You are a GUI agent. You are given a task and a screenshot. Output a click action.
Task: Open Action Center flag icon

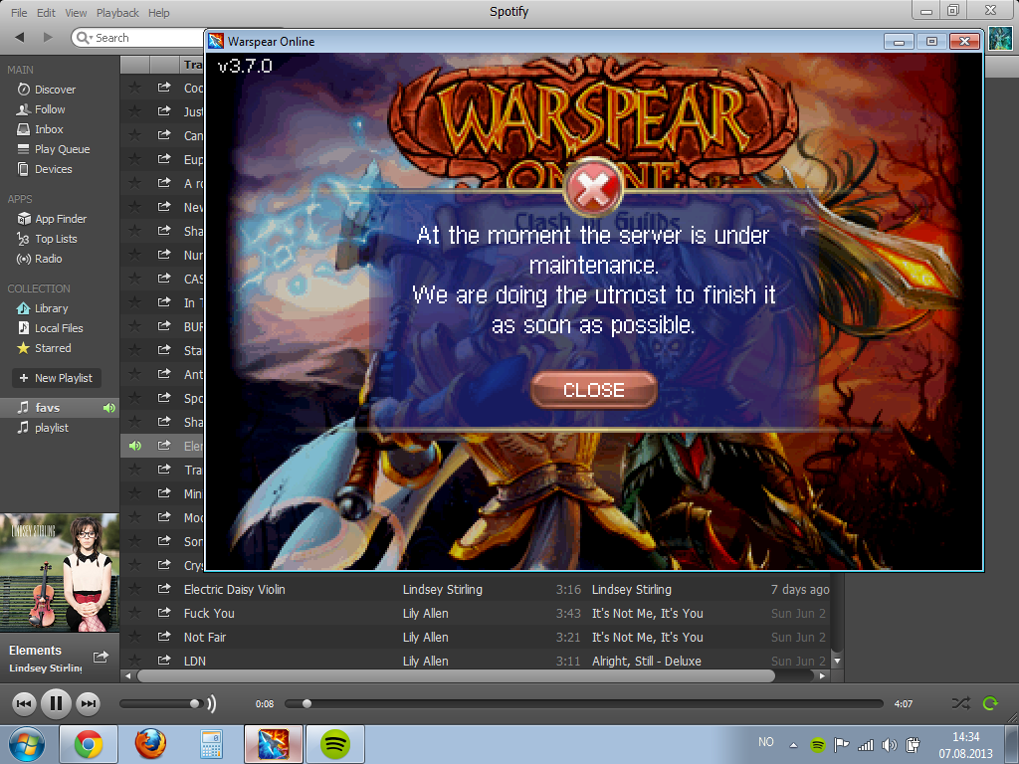coord(842,744)
